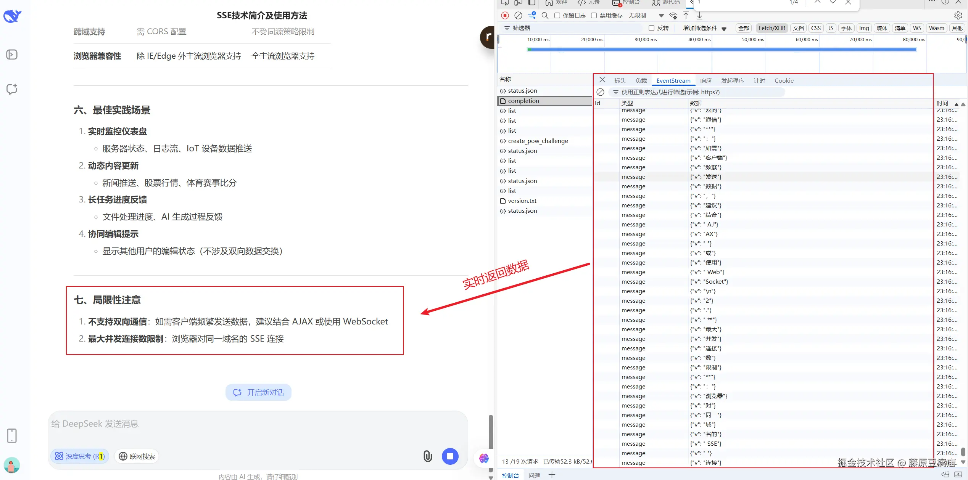
Task: Open DevTools settings gear
Action: pyautogui.click(x=958, y=16)
